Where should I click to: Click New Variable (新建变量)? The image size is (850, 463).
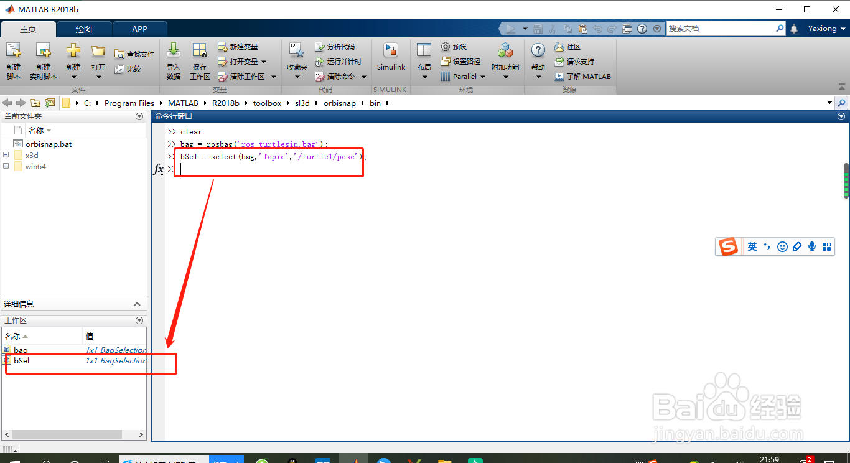[238, 47]
